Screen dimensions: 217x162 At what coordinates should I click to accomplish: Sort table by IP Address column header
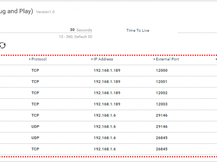[103, 59]
